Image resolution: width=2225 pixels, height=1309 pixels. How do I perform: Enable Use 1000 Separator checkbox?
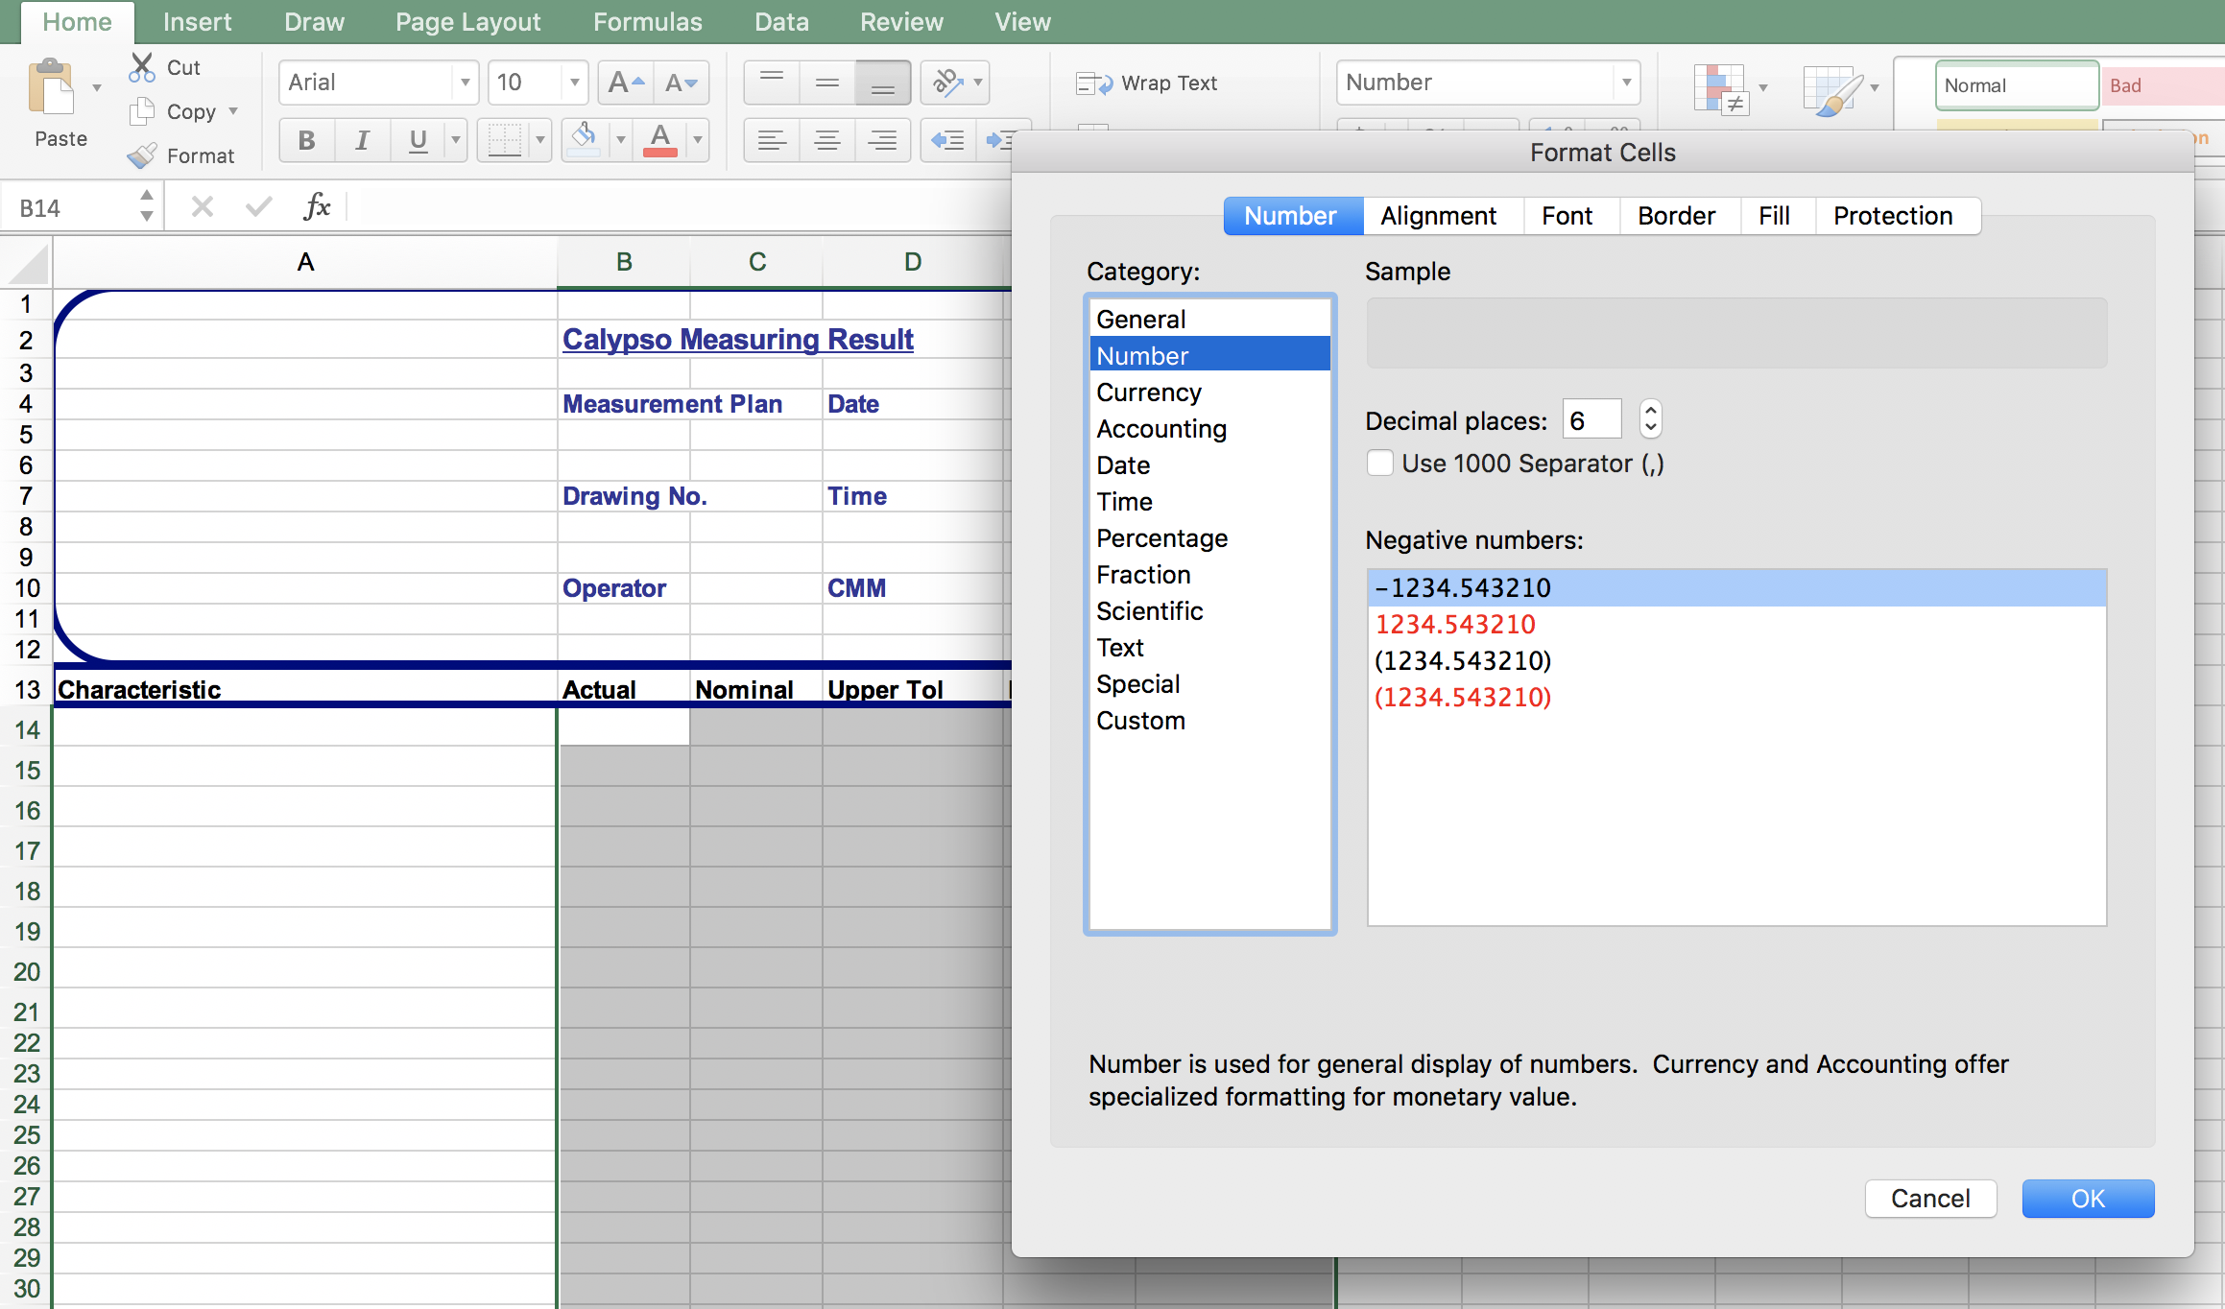pos(1380,464)
